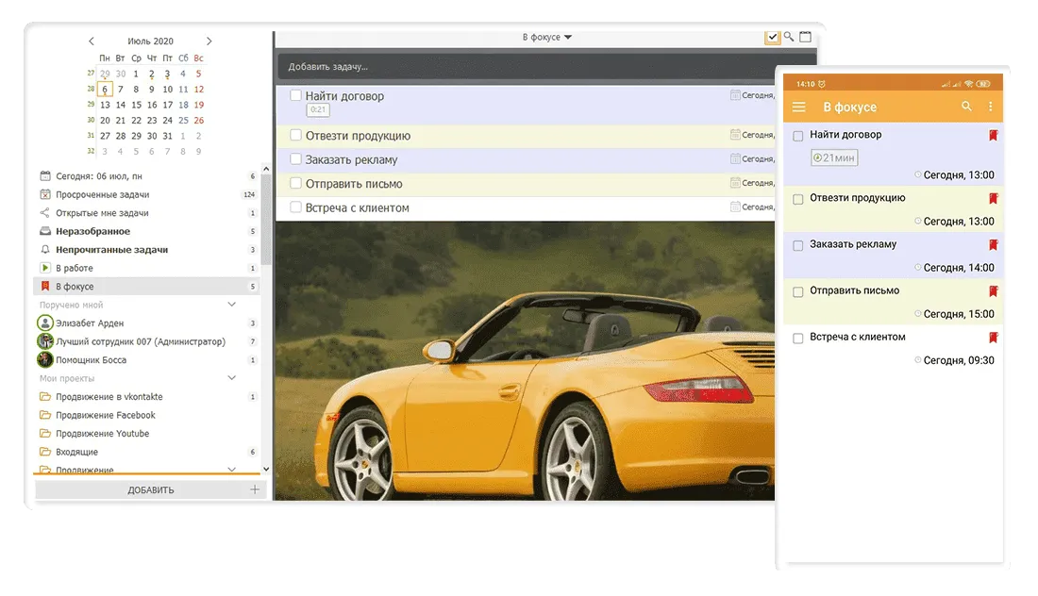Open the calendar view icon in desktop toolbar
The width and height of the screenshot is (1038, 596).
pyautogui.click(x=806, y=37)
